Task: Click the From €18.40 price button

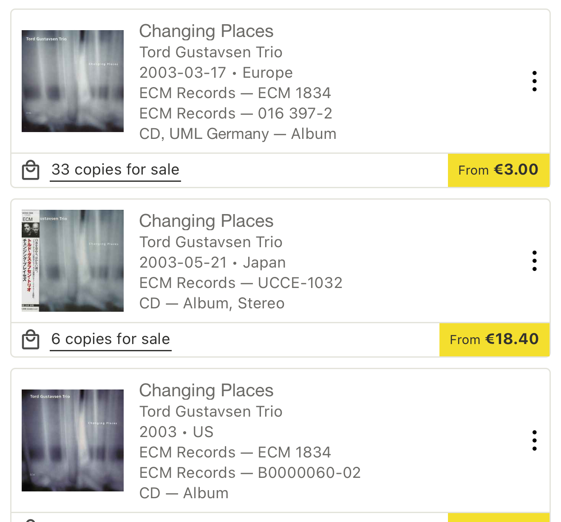Action: pyautogui.click(x=494, y=339)
